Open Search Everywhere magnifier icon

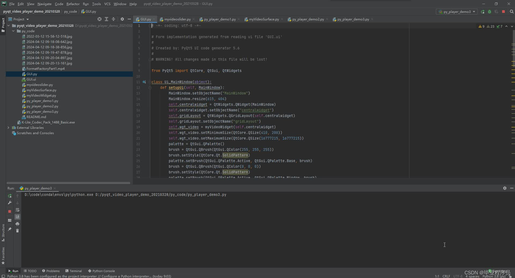pyautogui.click(x=512, y=12)
